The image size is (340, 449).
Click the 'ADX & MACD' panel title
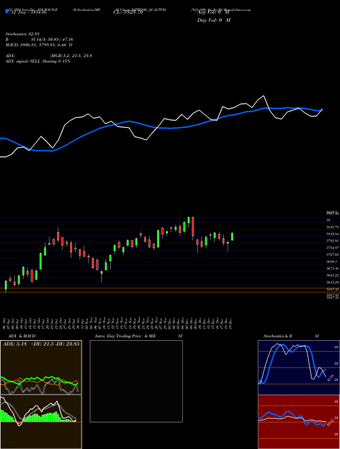pyautogui.click(x=22, y=336)
